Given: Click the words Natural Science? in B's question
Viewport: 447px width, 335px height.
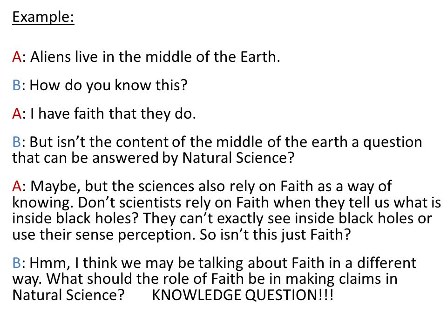Looking at the screenshot, I should tap(238, 158).
